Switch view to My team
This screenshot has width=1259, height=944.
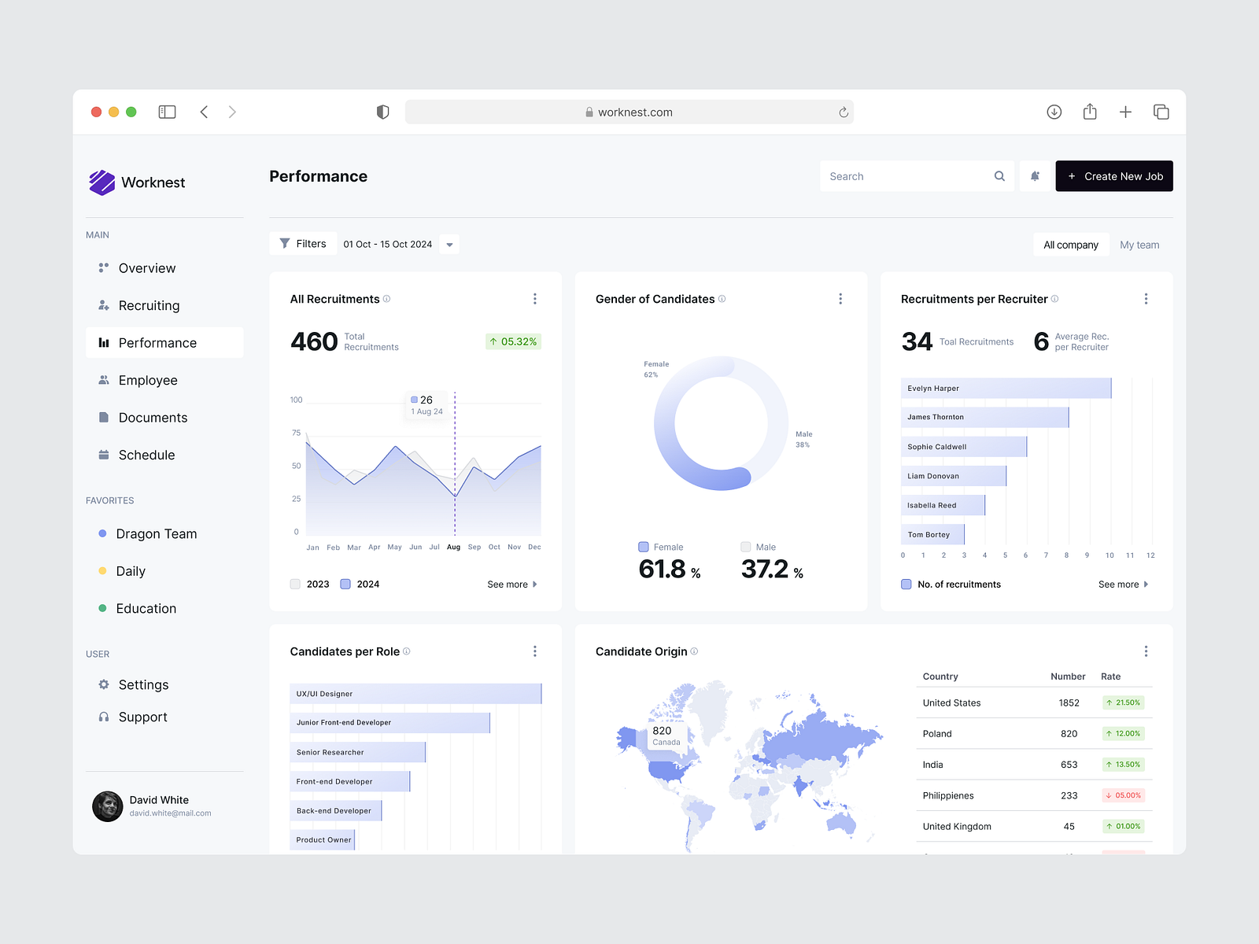pyautogui.click(x=1139, y=245)
